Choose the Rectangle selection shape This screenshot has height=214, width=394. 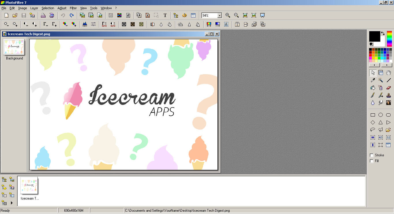pyautogui.click(x=373, y=115)
